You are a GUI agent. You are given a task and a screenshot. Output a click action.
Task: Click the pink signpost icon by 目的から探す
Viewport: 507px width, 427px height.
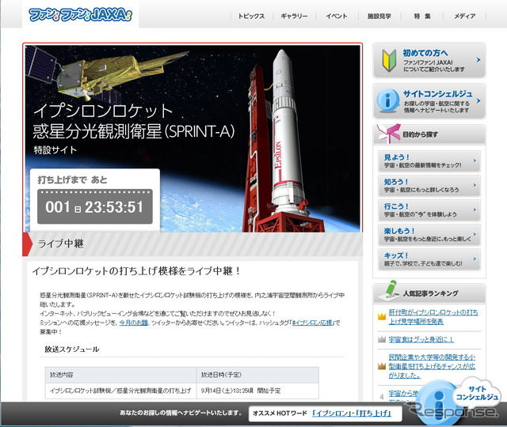point(390,134)
